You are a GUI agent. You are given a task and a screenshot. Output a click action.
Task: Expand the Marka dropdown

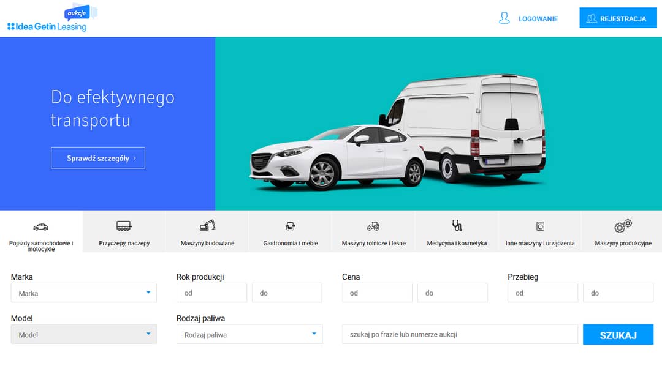[x=84, y=293]
